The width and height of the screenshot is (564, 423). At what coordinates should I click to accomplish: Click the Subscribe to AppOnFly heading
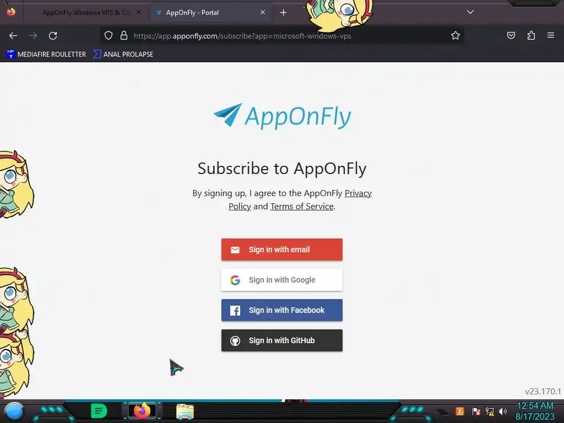[282, 169]
